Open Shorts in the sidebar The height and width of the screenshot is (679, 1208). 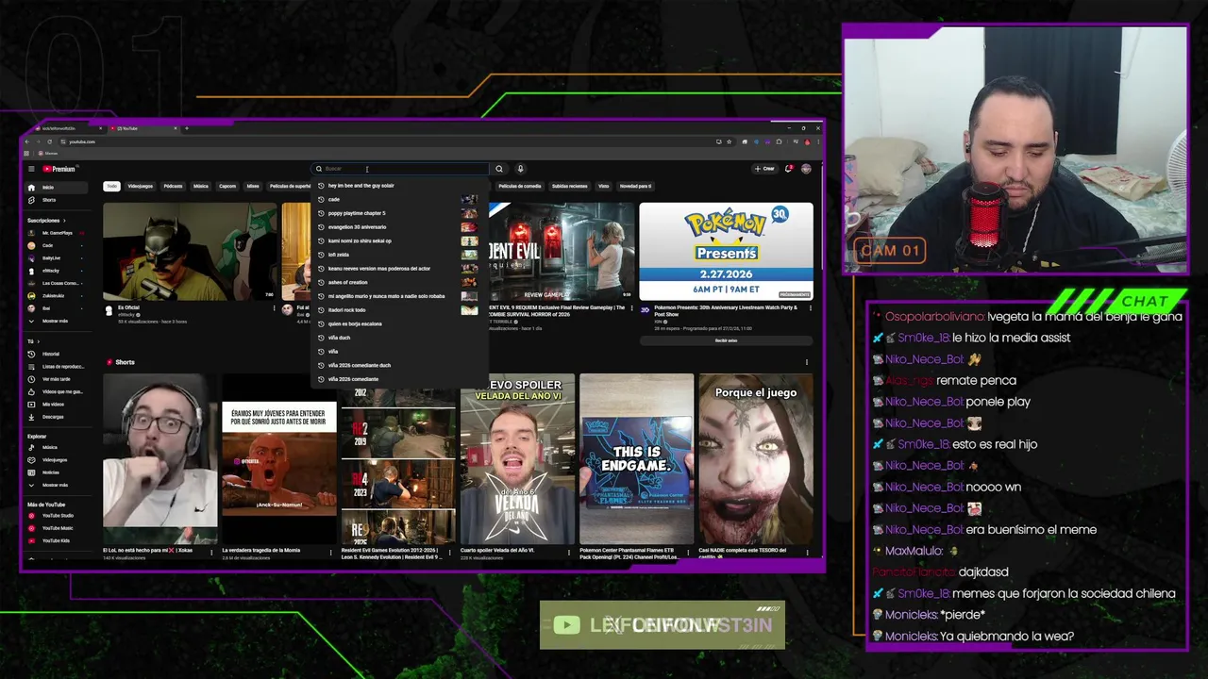pos(57,200)
